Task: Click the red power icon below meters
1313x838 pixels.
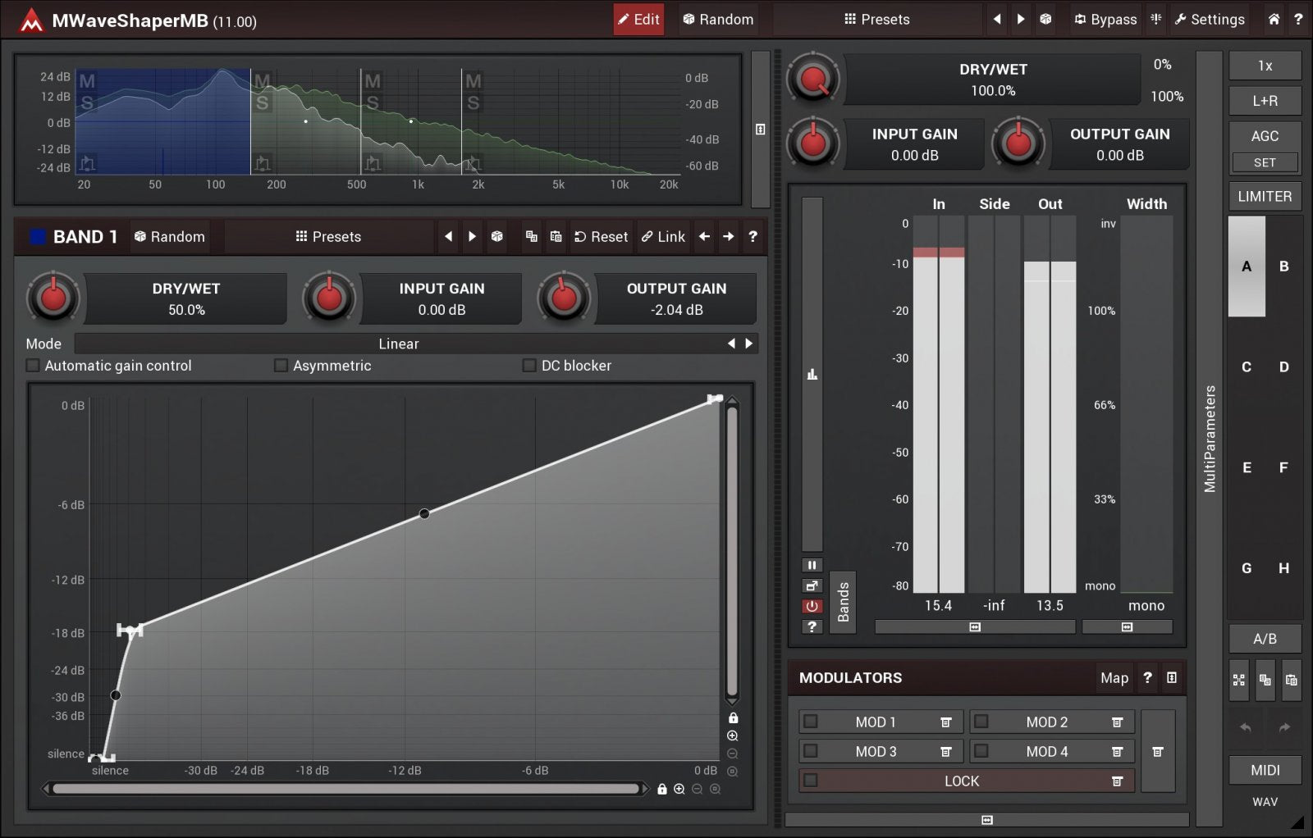Action: coord(812,606)
